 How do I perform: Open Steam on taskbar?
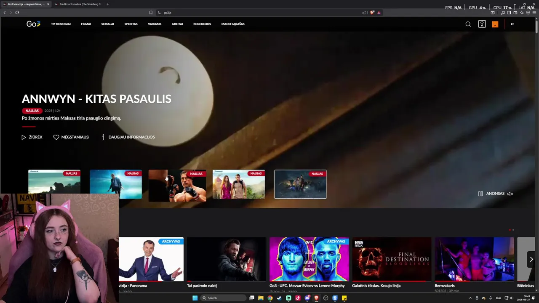click(x=279, y=298)
